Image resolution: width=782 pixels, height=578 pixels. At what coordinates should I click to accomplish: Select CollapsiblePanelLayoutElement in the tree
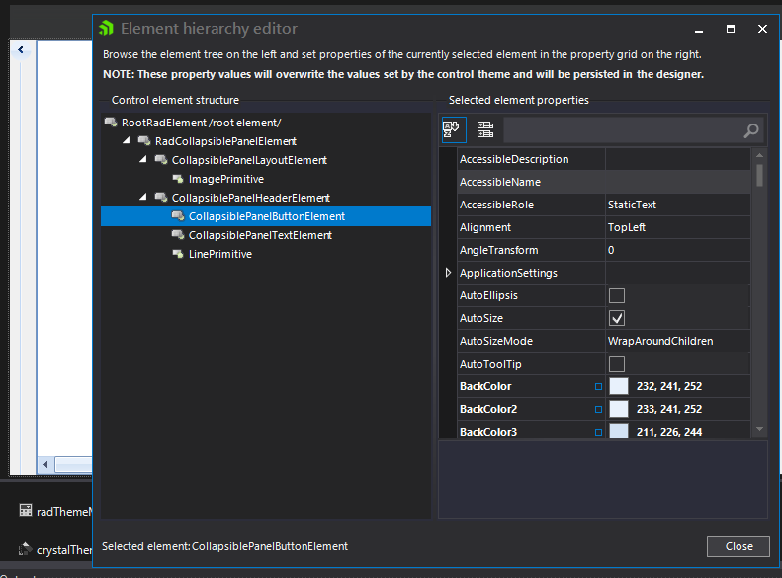coord(249,160)
